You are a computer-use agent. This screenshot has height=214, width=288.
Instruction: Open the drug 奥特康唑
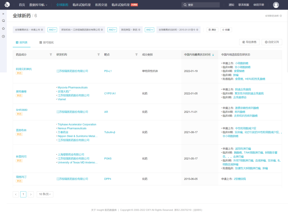21,92
